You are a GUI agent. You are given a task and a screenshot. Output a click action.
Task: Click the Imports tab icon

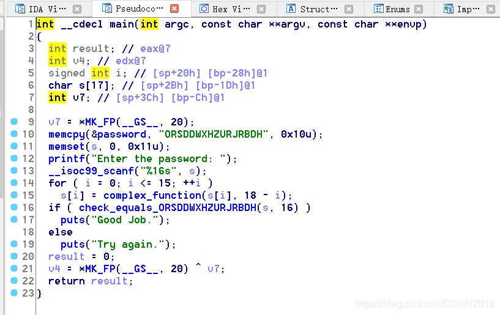449,9
